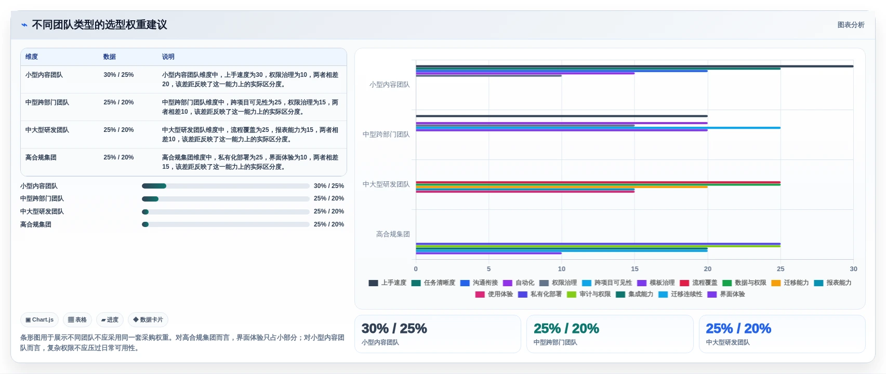Viewport: 886px width, 374px height.
Task: Hide the 集成能力 legend series
Action: coord(634,295)
